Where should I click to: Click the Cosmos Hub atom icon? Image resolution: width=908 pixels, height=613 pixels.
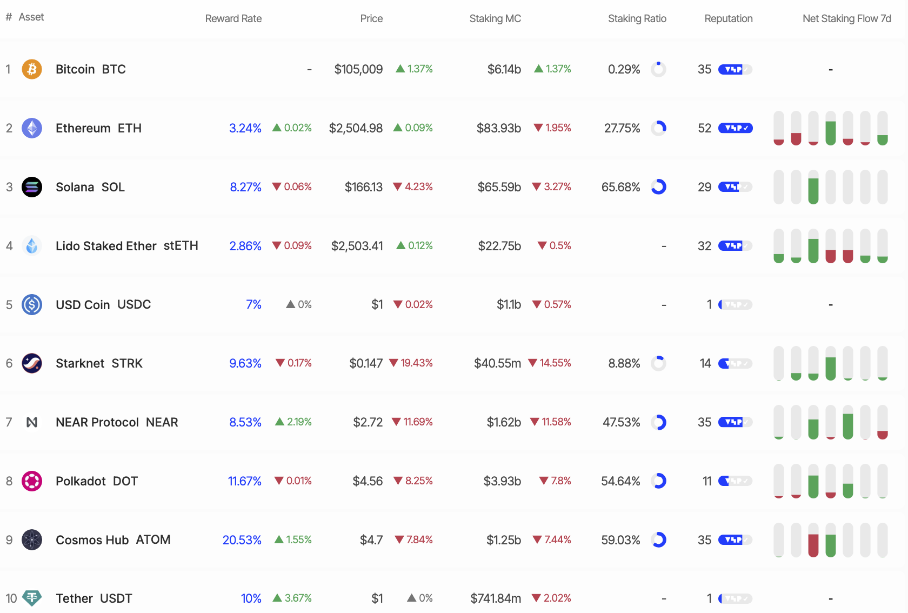tap(32, 540)
